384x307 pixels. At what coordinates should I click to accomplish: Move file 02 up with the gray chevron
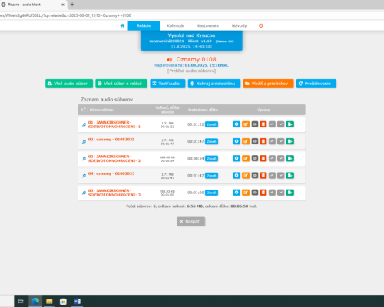pyautogui.click(x=272, y=141)
